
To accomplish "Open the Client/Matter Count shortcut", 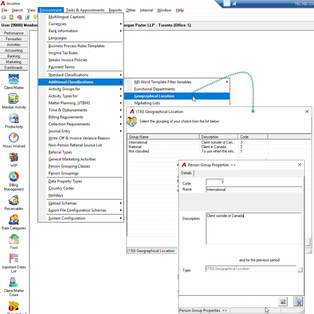I will (14, 287).
